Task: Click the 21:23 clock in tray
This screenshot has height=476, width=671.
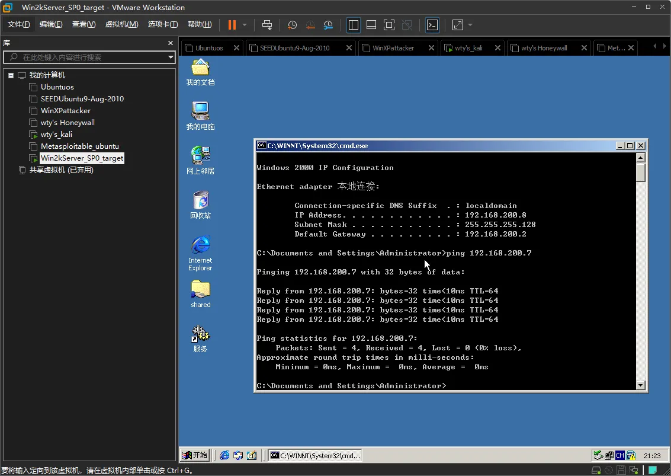Action: [x=651, y=456]
